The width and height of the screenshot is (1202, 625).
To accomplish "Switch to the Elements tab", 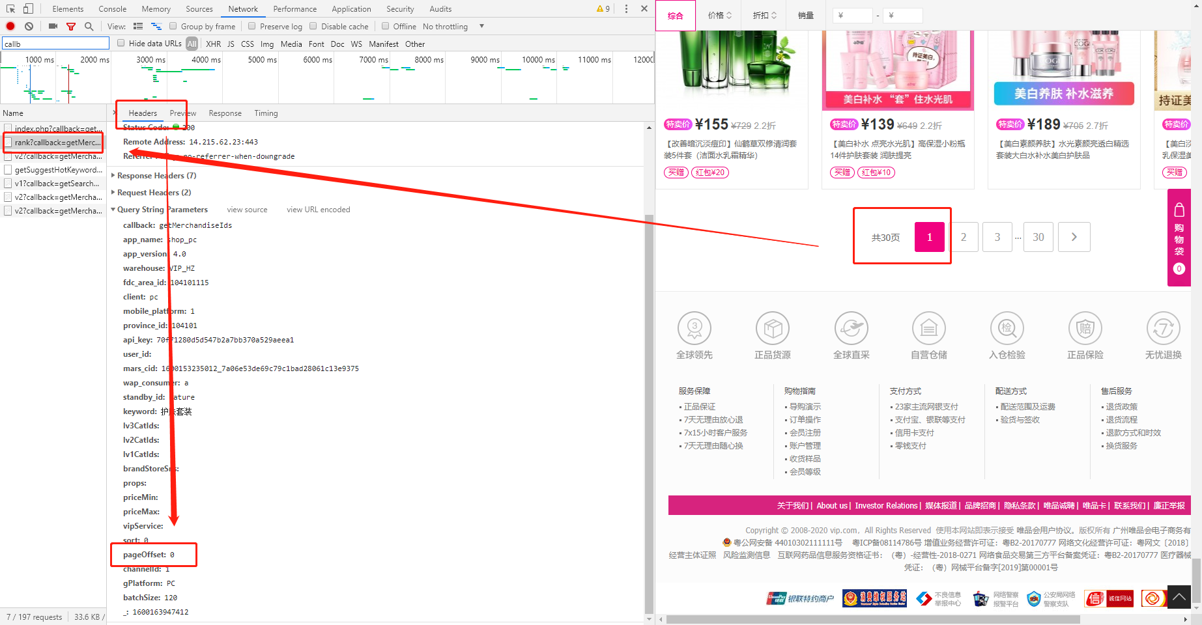I will click(x=68, y=9).
